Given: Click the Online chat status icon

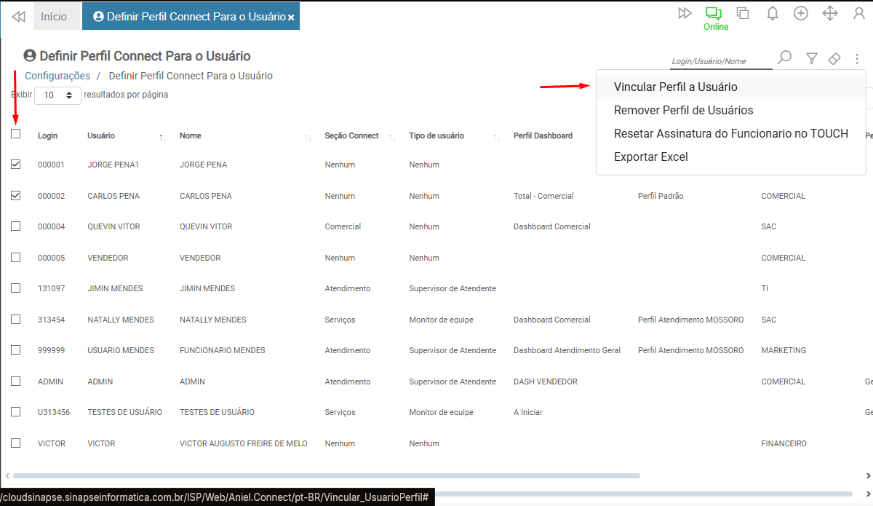Looking at the screenshot, I should (x=714, y=14).
